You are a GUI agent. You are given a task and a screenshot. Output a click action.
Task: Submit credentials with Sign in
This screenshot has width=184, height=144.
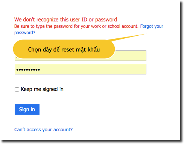(27, 109)
